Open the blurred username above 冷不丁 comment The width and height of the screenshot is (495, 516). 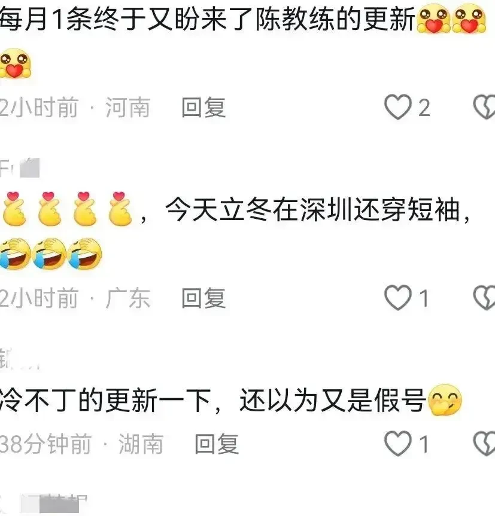coord(20,359)
